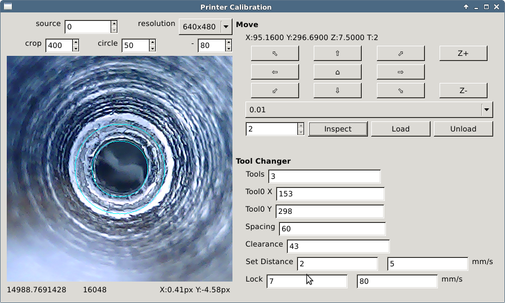Edit the Lock speed field showing 80
Screen dimensions: 505x303
(397, 281)
